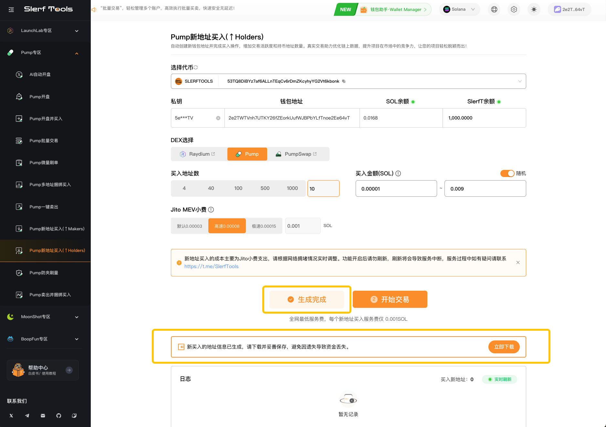
Task: Collapse the sidebar with the hamburger icon
Action: pyautogui.click(x=11, y=10)
